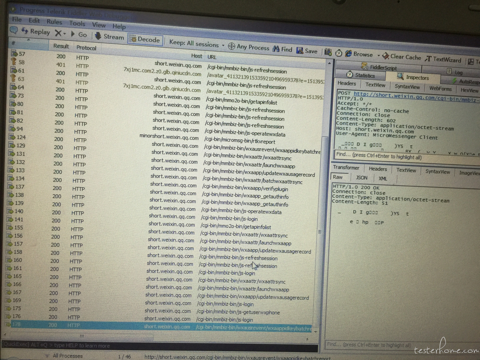Select session 124 rtkvreport row icon
480x360 pixels.
12,137
